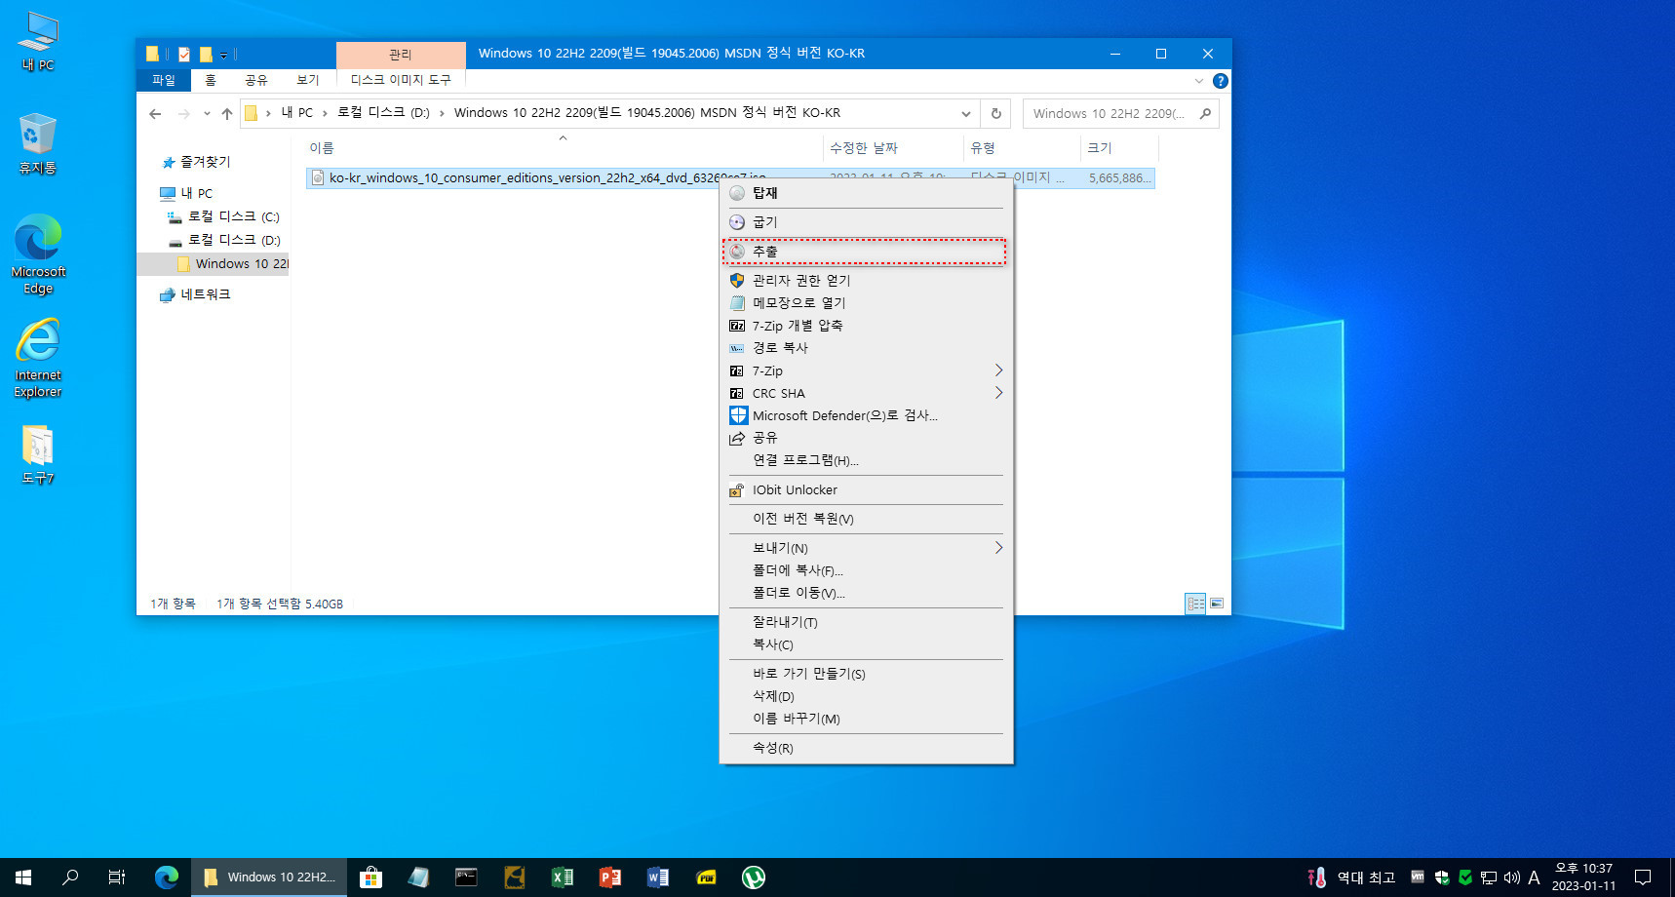Choose 관리자 권한 얻기 menu entry
The width and height of the screenshot is (1675, 897).
point(866,281)
